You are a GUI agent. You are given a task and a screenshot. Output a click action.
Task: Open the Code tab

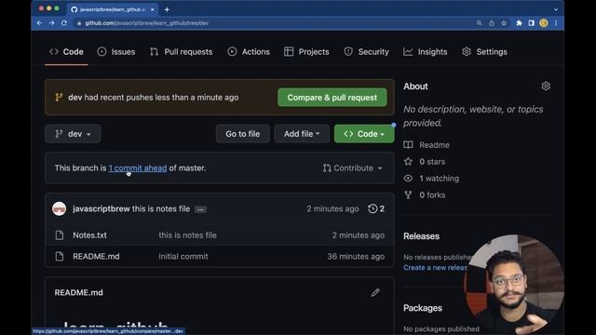tap(66, 52)
